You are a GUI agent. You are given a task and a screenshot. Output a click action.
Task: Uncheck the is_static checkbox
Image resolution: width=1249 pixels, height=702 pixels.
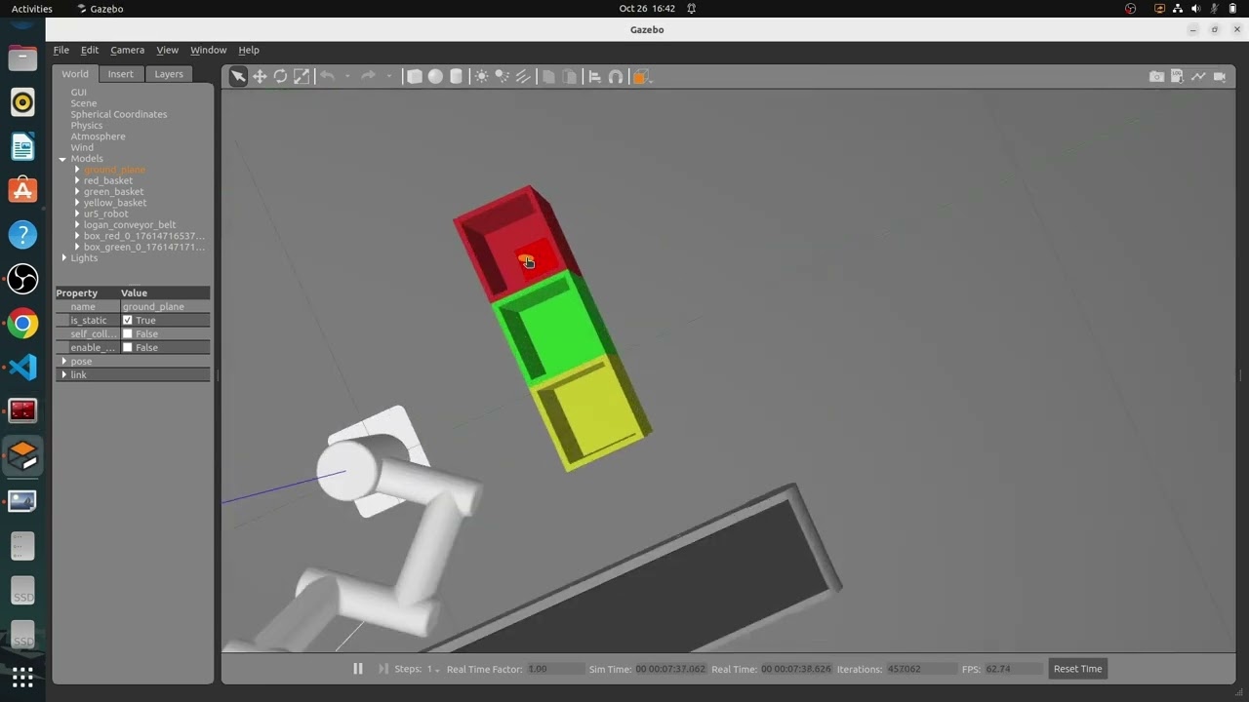pos(128,320)
